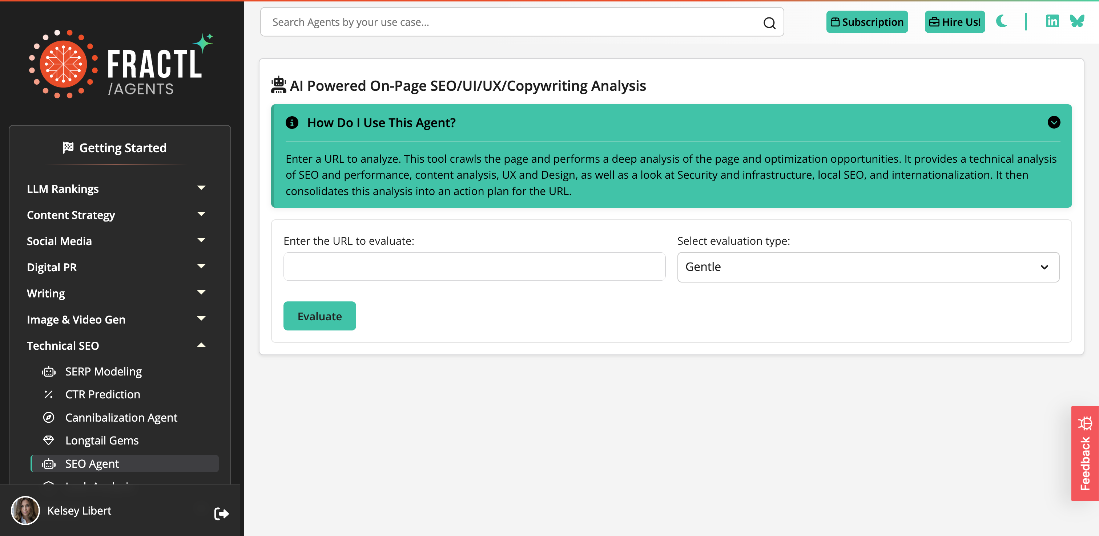Screen dimensions: 1099x536
Task: Open Longtail Gems via its diamond icon
Action: click(49, 440)
